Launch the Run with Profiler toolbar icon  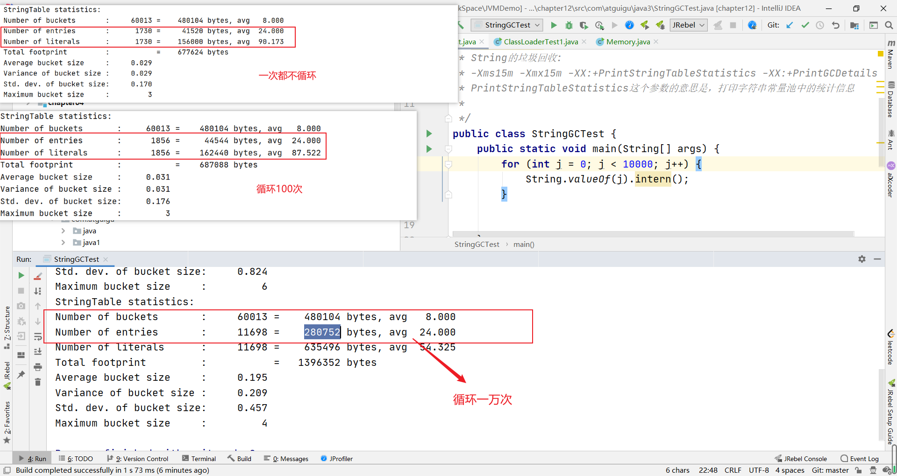599,25
